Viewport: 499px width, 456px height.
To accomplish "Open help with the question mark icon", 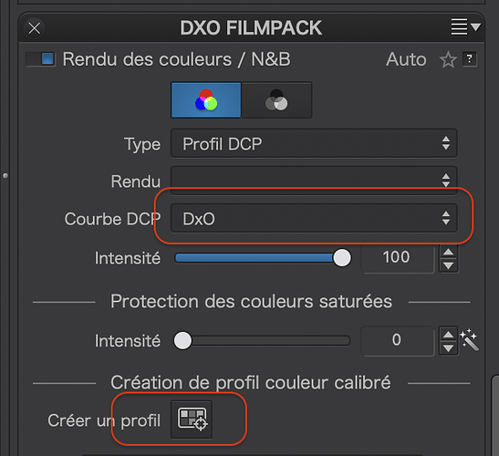I will (470, 59).
